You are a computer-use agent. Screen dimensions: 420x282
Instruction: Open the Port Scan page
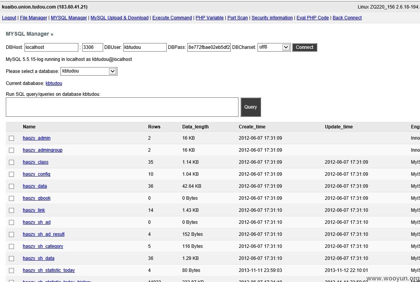coord(238,18)
